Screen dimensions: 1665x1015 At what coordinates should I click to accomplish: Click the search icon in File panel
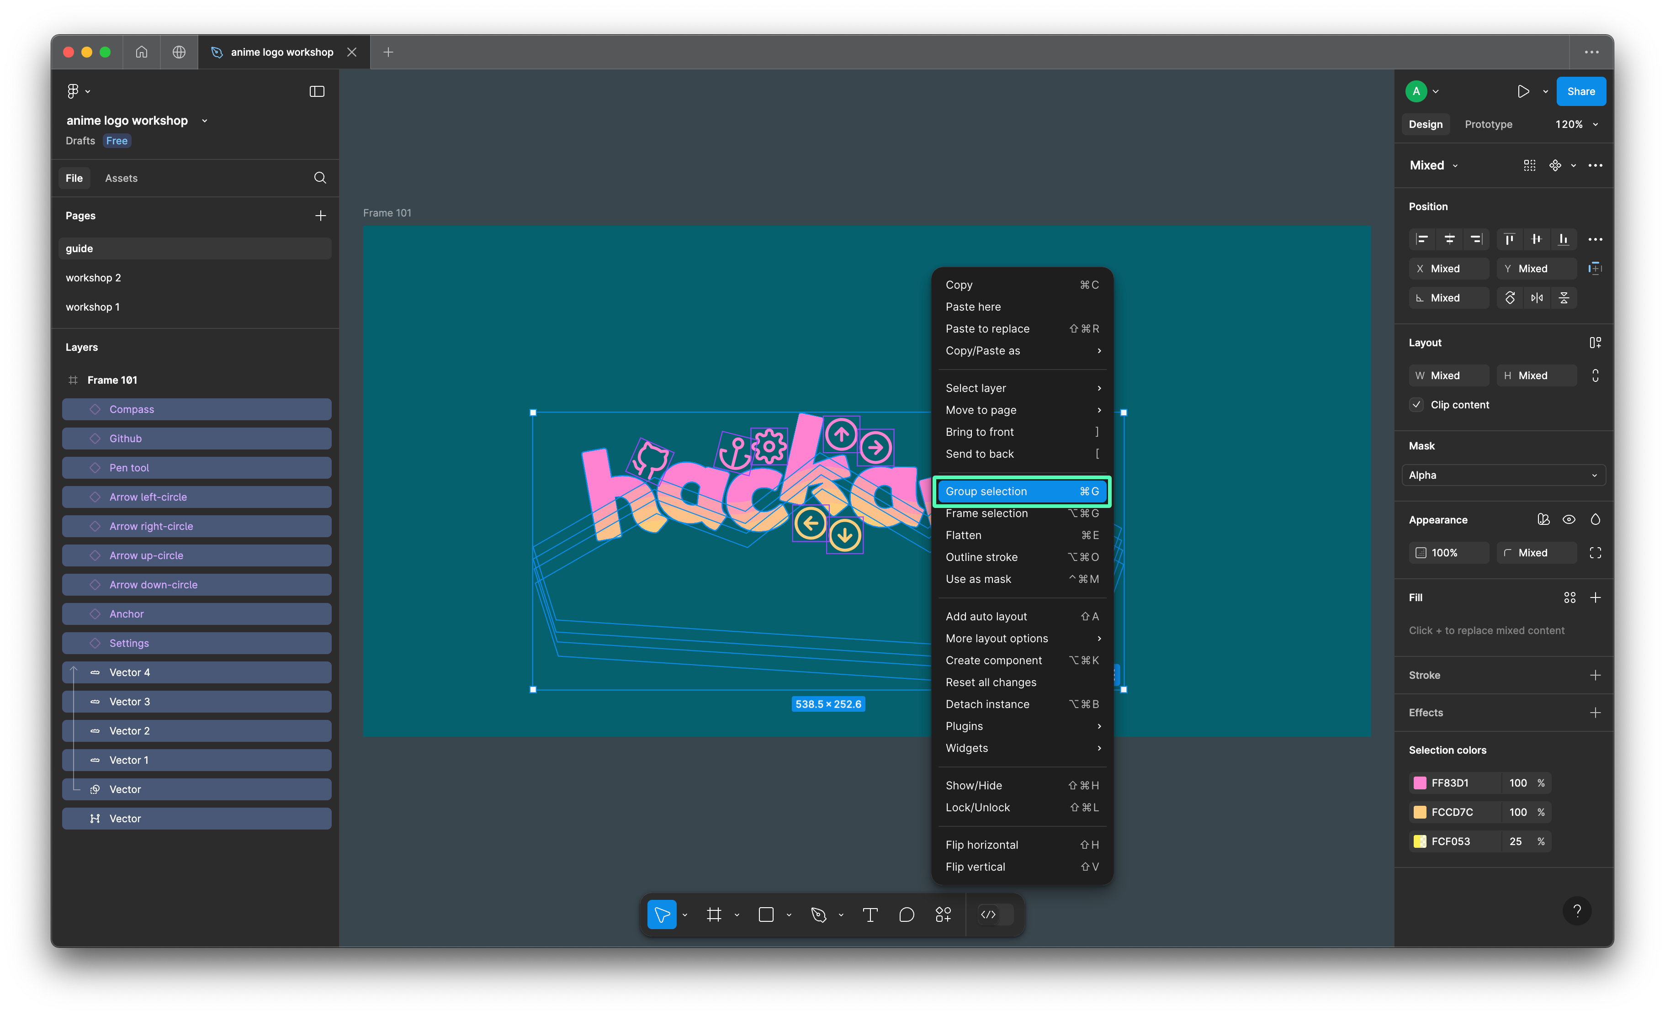point(320,178)
